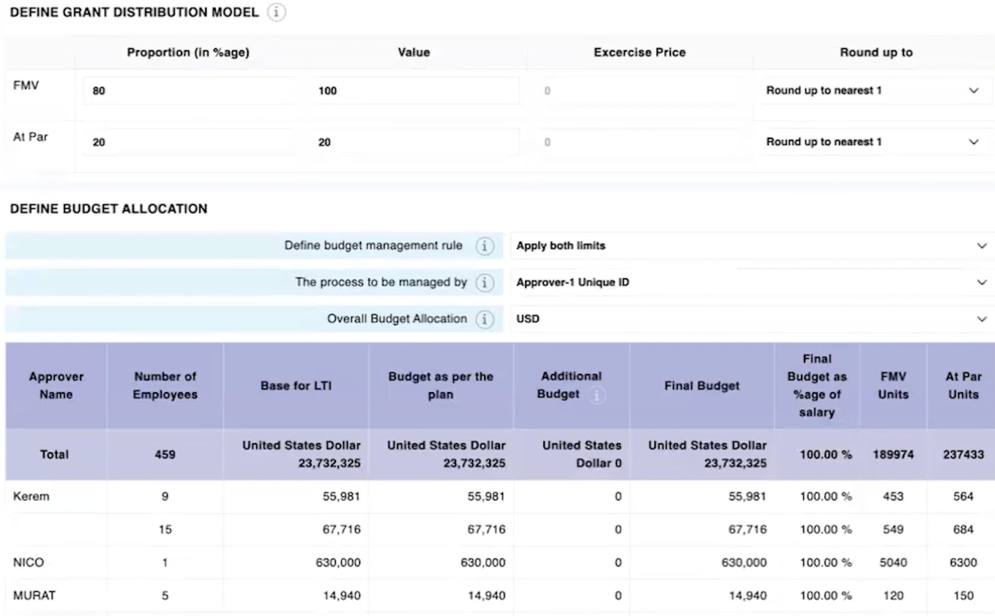The width and height of the screenshot is (995, 616).
Task: Click At Par exercise price field
Action: point(639,142)
